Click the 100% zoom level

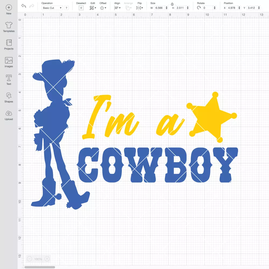(x=38, y=259)
